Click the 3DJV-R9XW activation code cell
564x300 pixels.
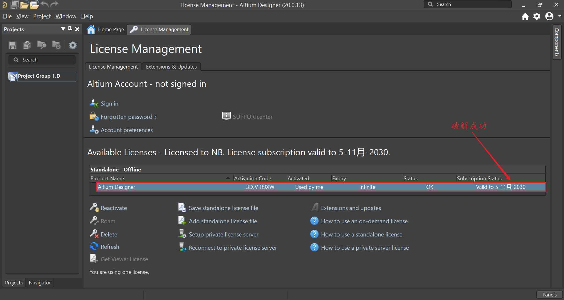click(260, 187)
